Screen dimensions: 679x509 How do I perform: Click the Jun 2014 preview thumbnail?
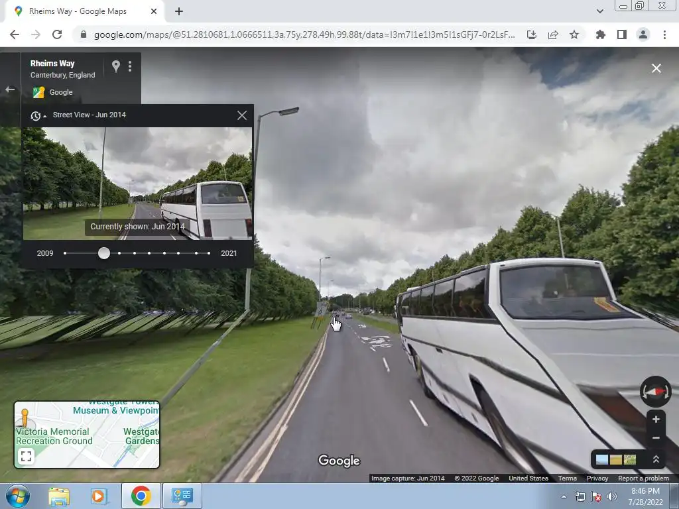pyautogui.click(x=137, y=184)
